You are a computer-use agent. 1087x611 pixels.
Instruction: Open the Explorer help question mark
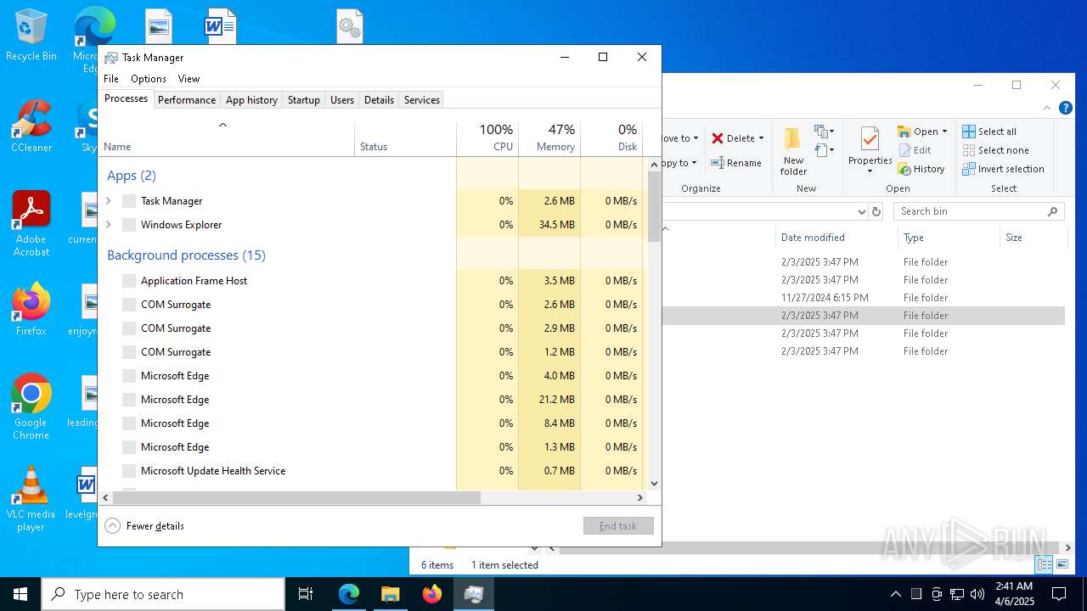(1066, 108)
